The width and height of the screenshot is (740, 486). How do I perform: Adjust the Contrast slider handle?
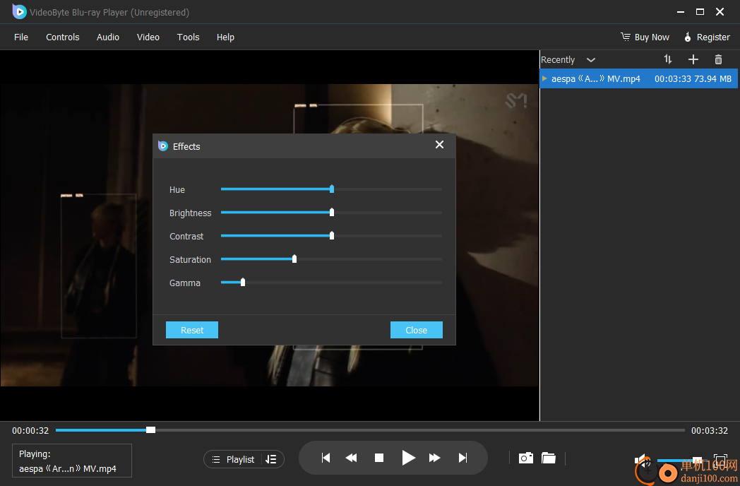[x=332, y=235]
